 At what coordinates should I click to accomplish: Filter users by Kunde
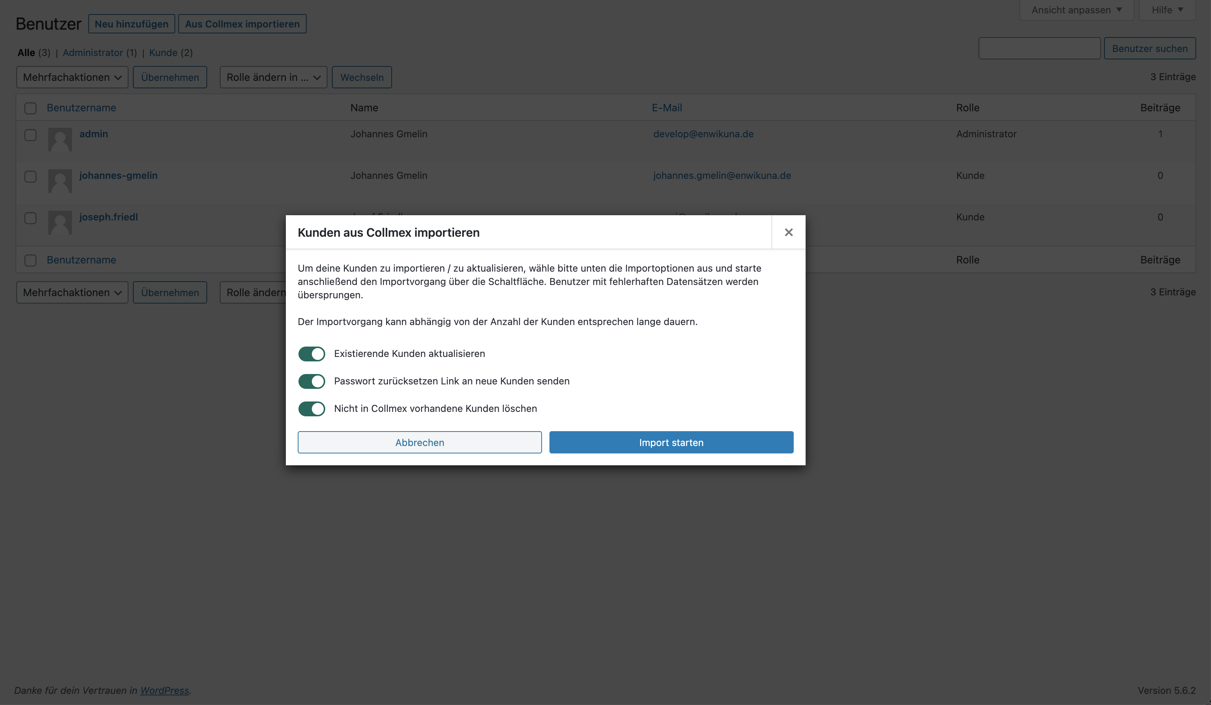click(x=163, y=53)
